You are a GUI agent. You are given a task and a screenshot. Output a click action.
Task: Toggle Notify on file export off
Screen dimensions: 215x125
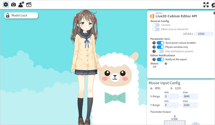(x=160, y=59)
